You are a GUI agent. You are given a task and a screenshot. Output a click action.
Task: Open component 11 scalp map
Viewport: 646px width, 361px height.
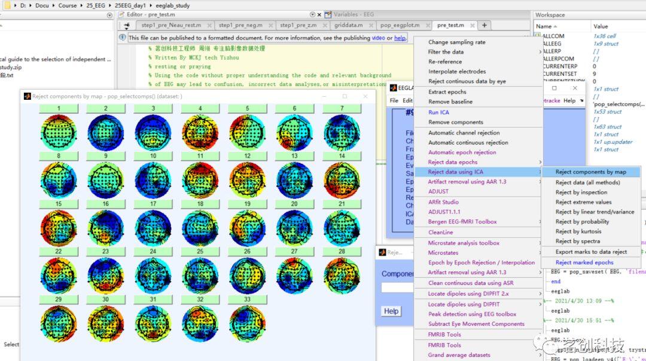click(x=200, y=180)
